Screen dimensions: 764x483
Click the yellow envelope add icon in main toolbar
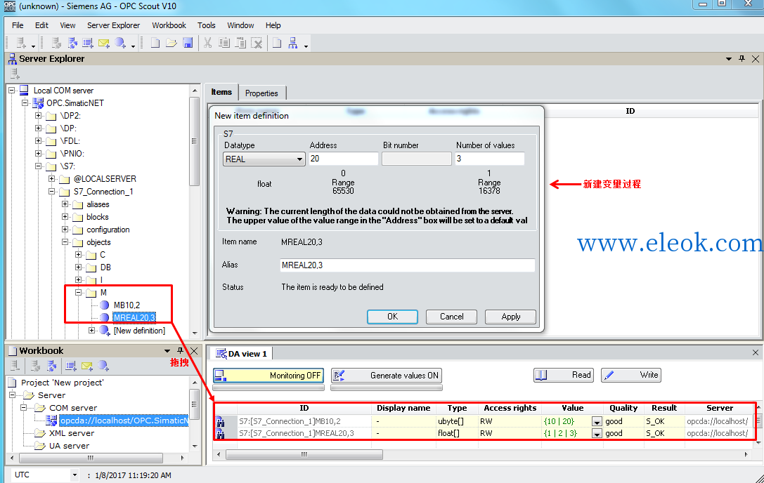coord(104,43)
